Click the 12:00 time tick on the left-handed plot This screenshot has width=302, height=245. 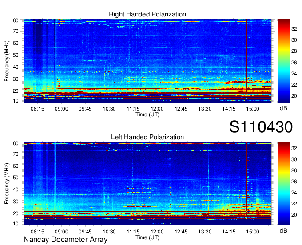(x=157, y=232)
